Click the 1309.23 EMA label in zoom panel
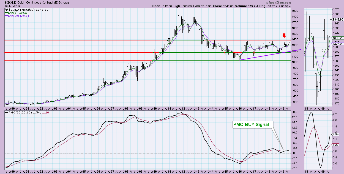344x174 pixels. click(x=337, y=38)
